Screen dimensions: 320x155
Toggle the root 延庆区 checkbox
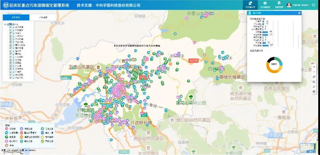pos(8,24)
